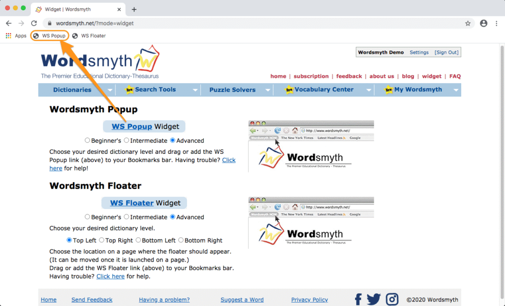Click the Sign Out link
The height and width of the screenshot is (306, 505).
pos(446,52)
